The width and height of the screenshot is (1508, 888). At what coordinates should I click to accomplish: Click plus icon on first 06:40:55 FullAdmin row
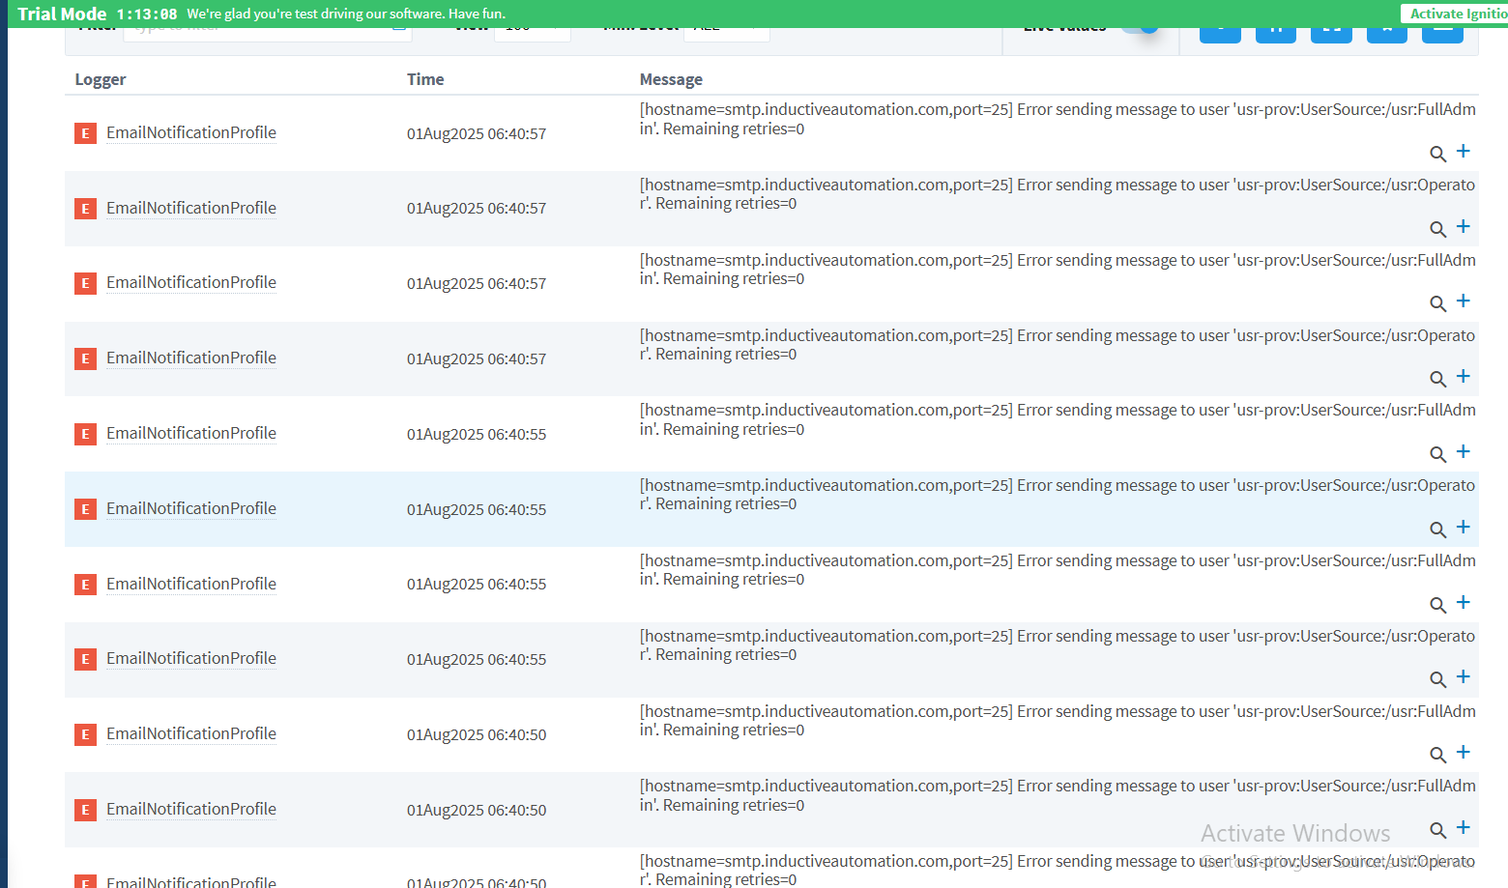tap(1464, 451)
